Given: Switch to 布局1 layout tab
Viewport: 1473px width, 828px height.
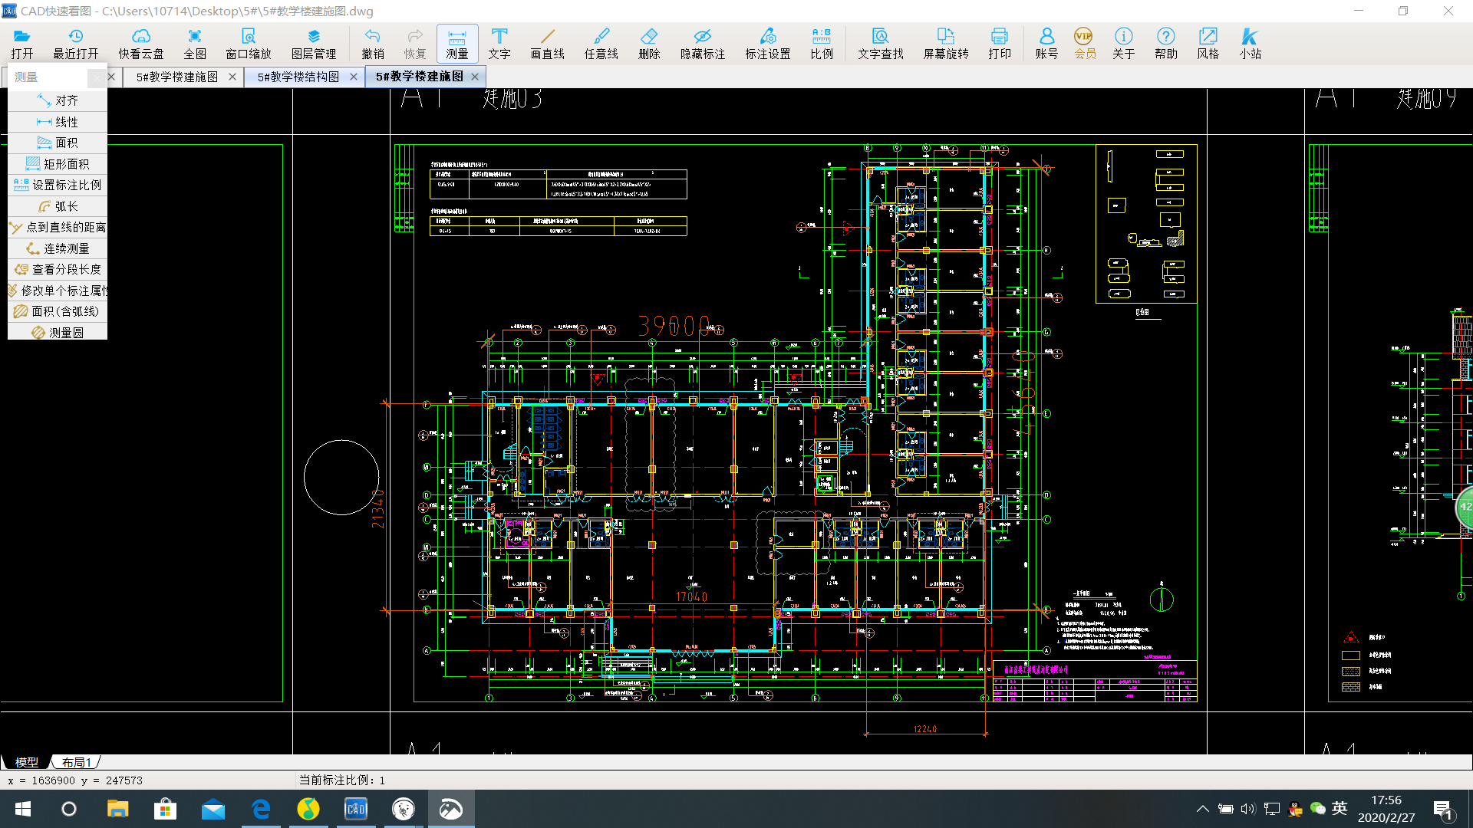Looking at the screenshot, I should point(77,762).
